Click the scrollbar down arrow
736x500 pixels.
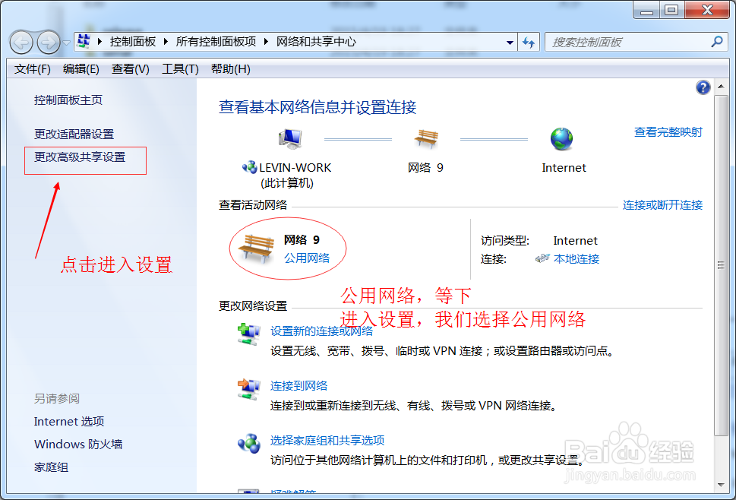pos(721,485)
